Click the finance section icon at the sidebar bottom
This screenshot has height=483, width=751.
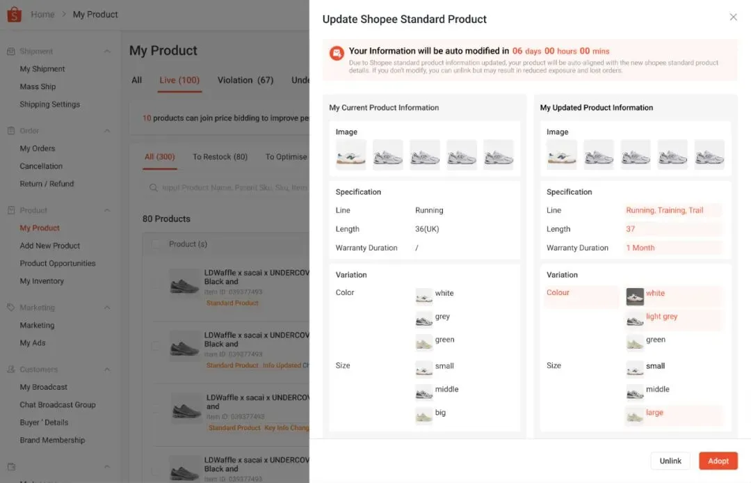pos(10,466)
